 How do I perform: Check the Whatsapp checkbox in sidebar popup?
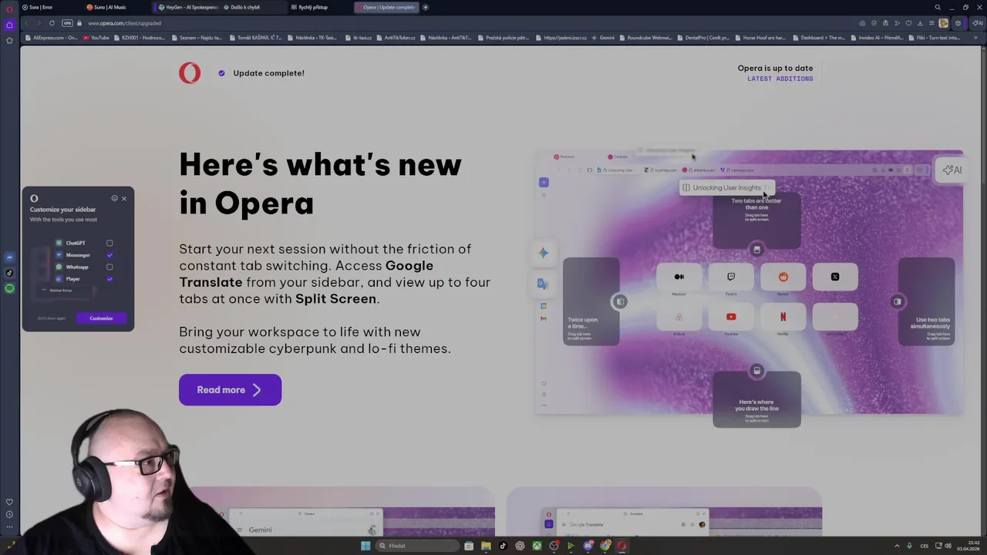click(x=109, y=267)
